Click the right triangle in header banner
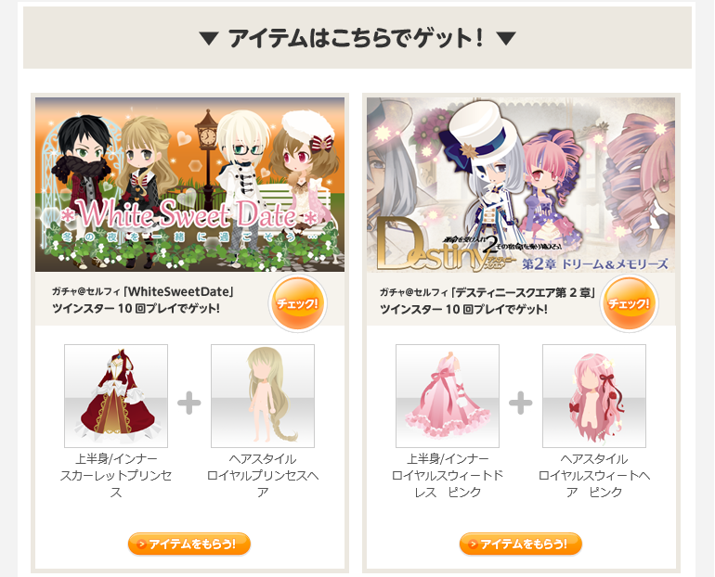 506,38
